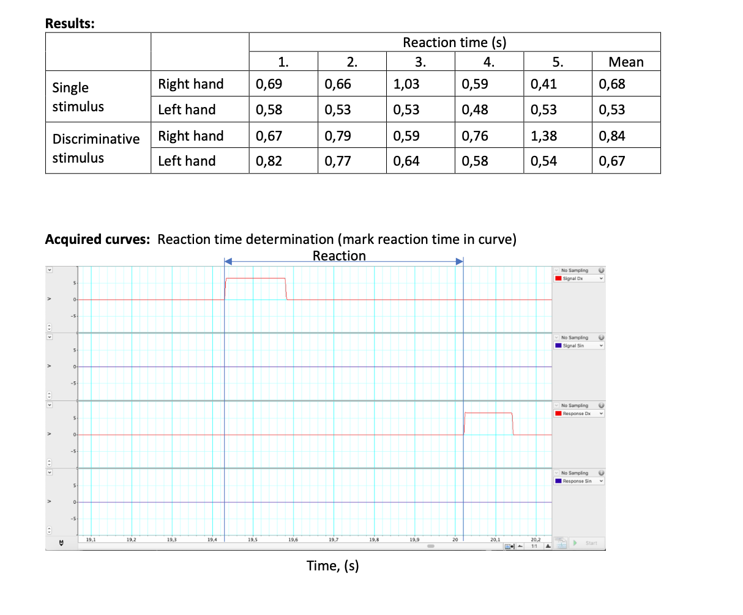Click the table cell reading 1,38
Screen dimensions: 743x615
coord(558,135)
